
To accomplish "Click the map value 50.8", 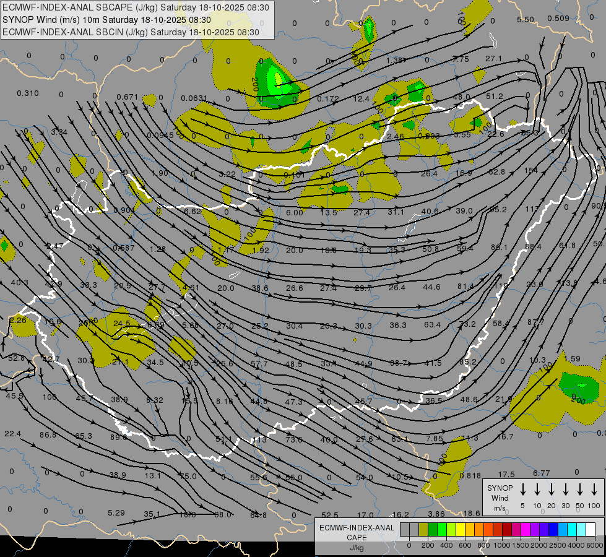I will click(431, 249).
